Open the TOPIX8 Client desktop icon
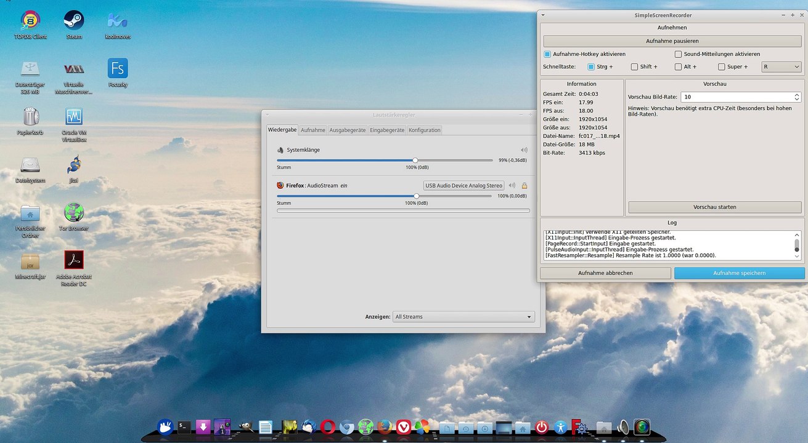Image resolution: width=808 pixels, height=443 pixels. pos(30,20)
